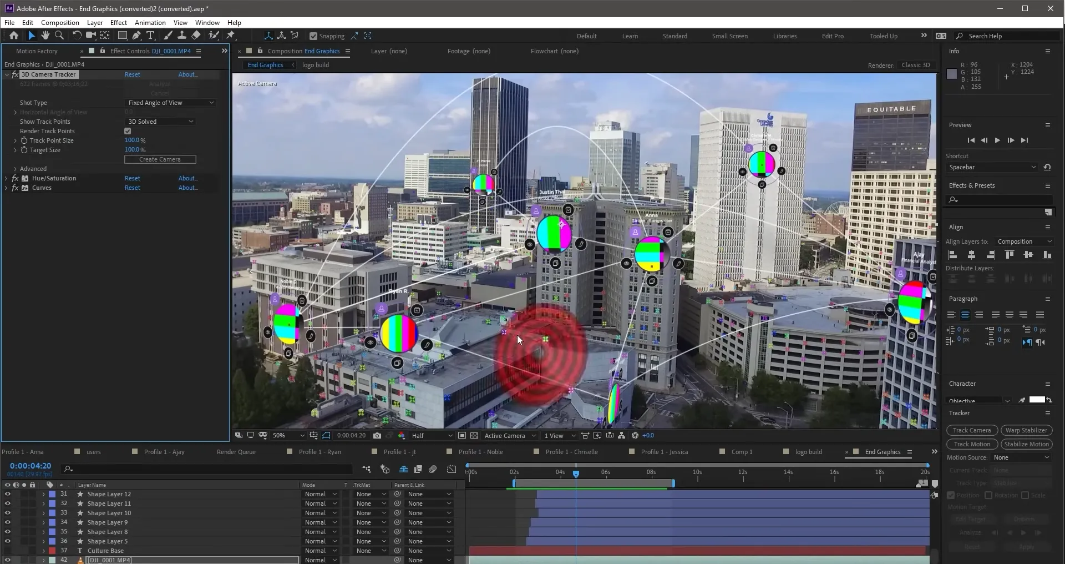
Task: Click Create Camera button
Action: [x=160, y=159]
